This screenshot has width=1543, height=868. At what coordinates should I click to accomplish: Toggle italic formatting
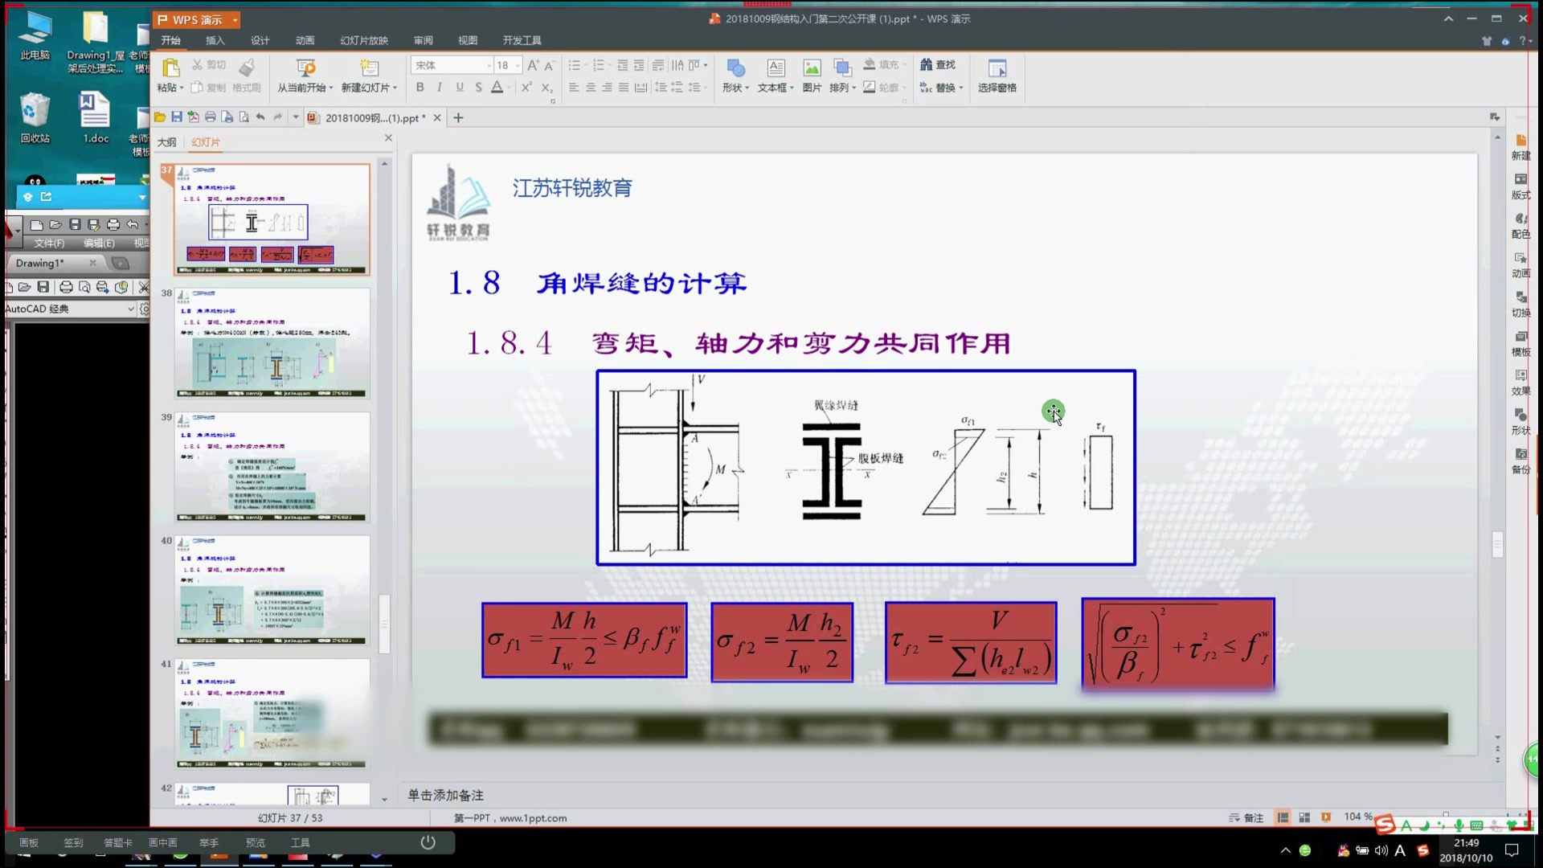(439, 87)
